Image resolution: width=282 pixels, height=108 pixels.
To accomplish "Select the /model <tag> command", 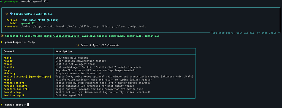I will (13, 92).
